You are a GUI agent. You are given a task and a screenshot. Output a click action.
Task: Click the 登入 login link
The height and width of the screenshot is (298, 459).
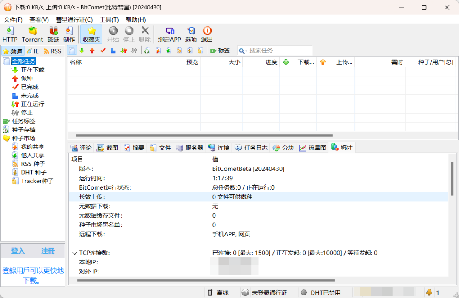pyautogui.click(x=18, y=251)
